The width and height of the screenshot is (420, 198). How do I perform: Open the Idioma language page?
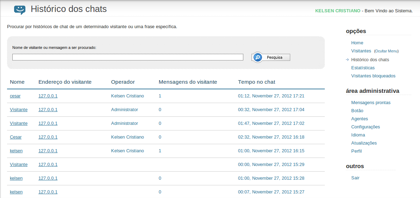[x=358, y=135]
